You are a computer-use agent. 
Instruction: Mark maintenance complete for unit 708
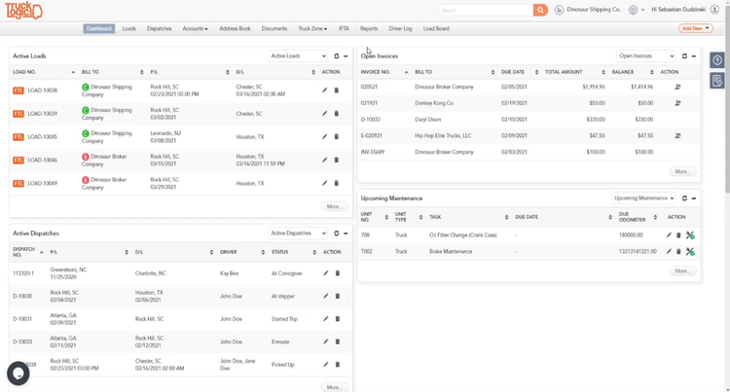pyautogui.click(x=690, y=235)
